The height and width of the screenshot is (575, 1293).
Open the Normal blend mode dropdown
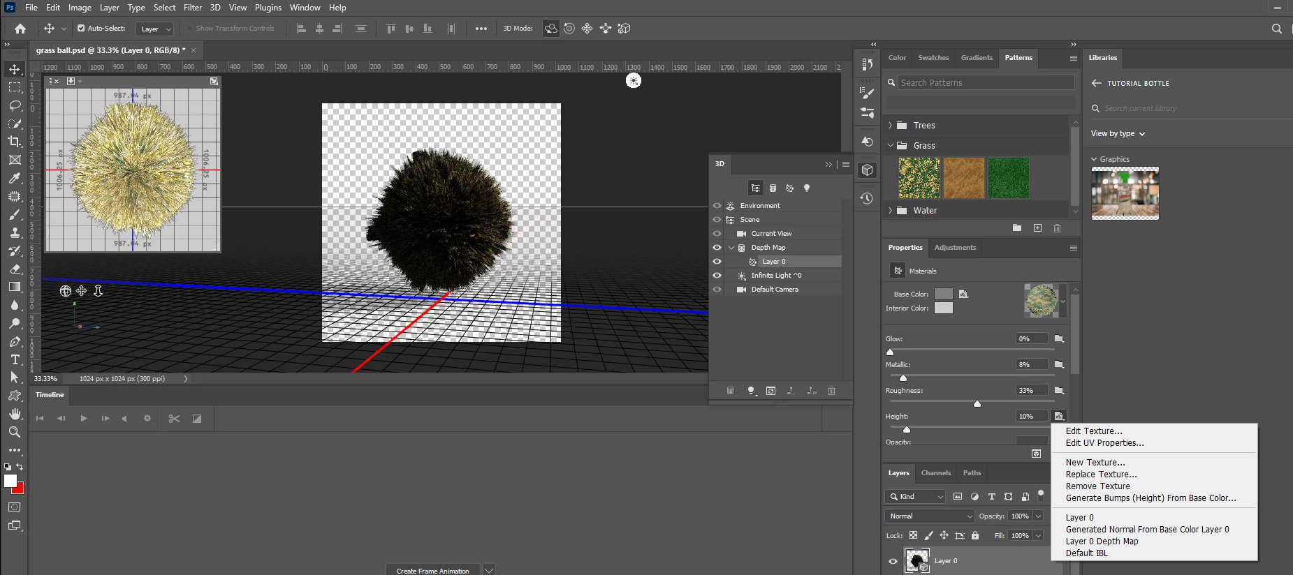930,516
